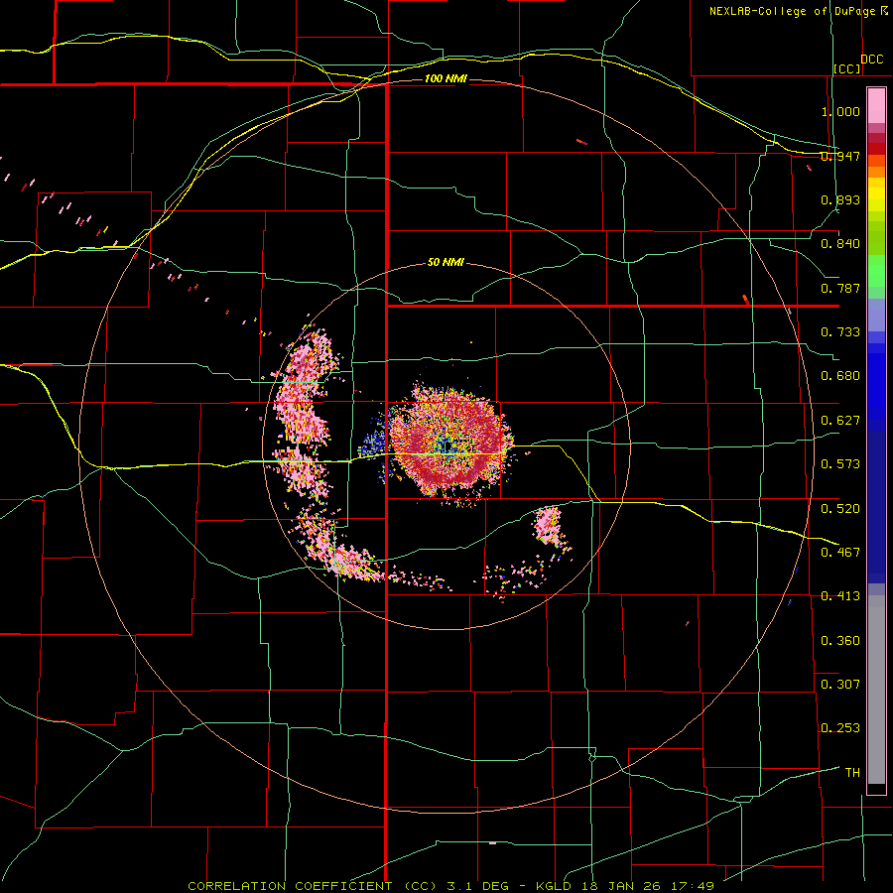The height and width of the screenshot is (893, 893).
Task: Select the 0.573 scale value
Action: tap(840, 464)
